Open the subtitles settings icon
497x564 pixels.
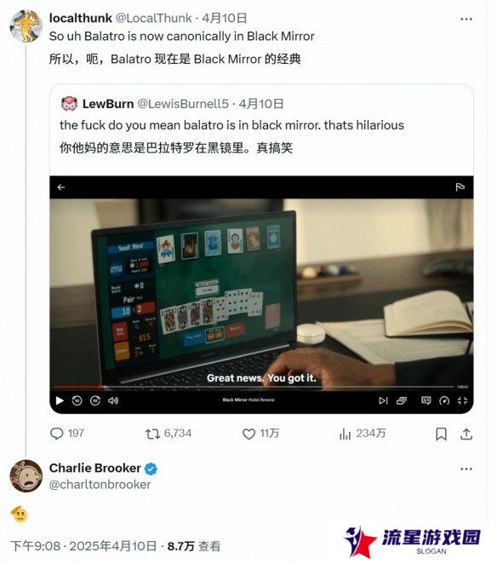(426, 400)
